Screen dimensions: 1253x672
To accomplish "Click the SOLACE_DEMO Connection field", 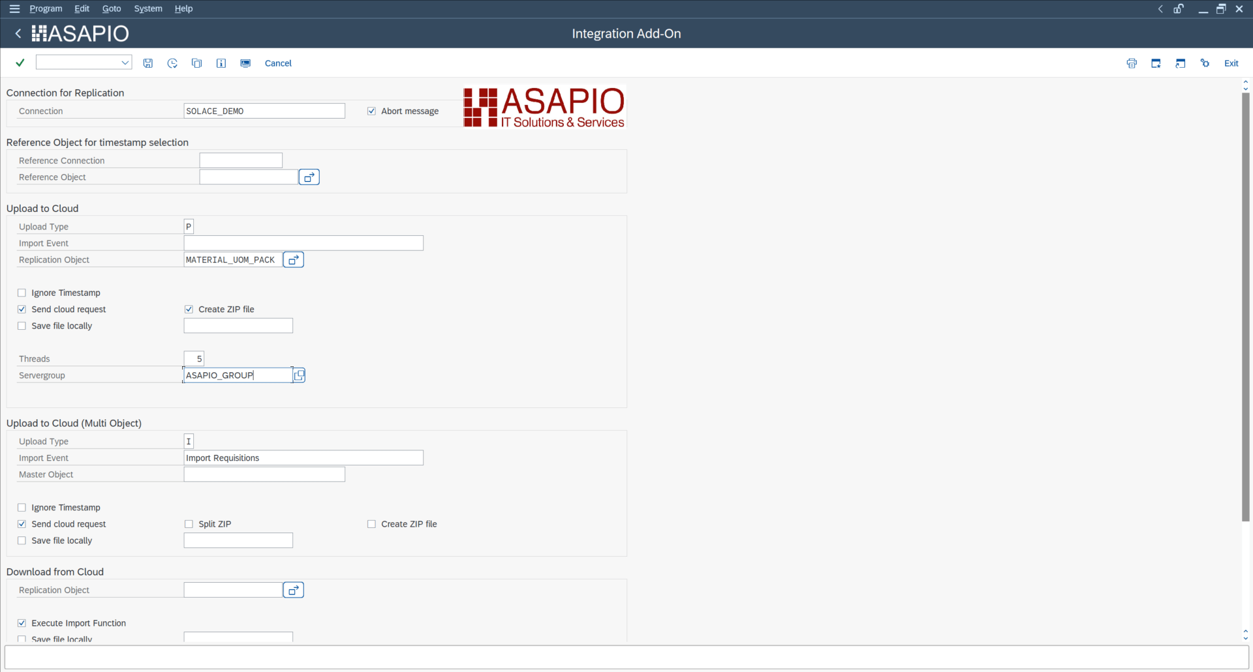I will 264,111.
